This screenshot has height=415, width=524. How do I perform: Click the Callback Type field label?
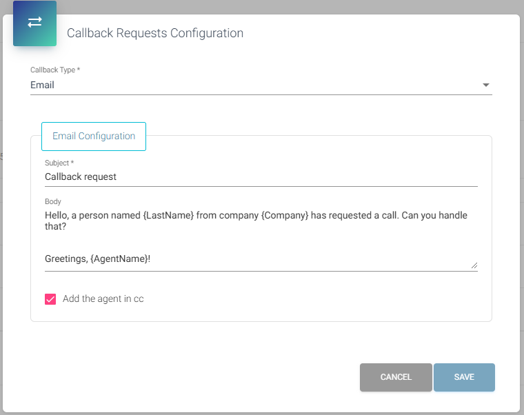click(x=55, y=70)
